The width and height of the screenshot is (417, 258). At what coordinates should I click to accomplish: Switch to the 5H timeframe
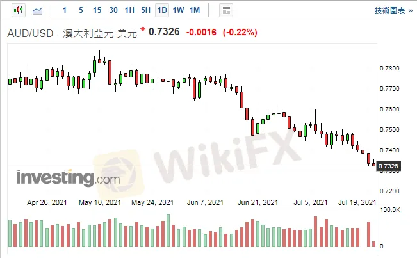click(x=146, y=10)
